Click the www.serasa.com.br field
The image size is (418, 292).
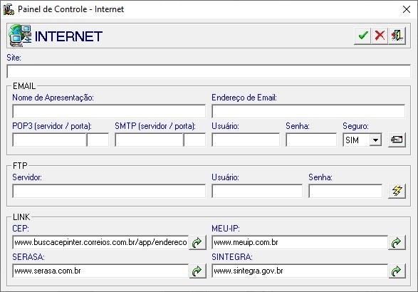click(100, 271)
